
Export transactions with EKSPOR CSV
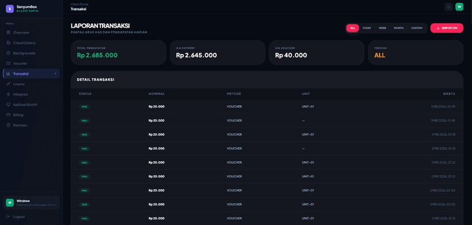pos(447,28)
